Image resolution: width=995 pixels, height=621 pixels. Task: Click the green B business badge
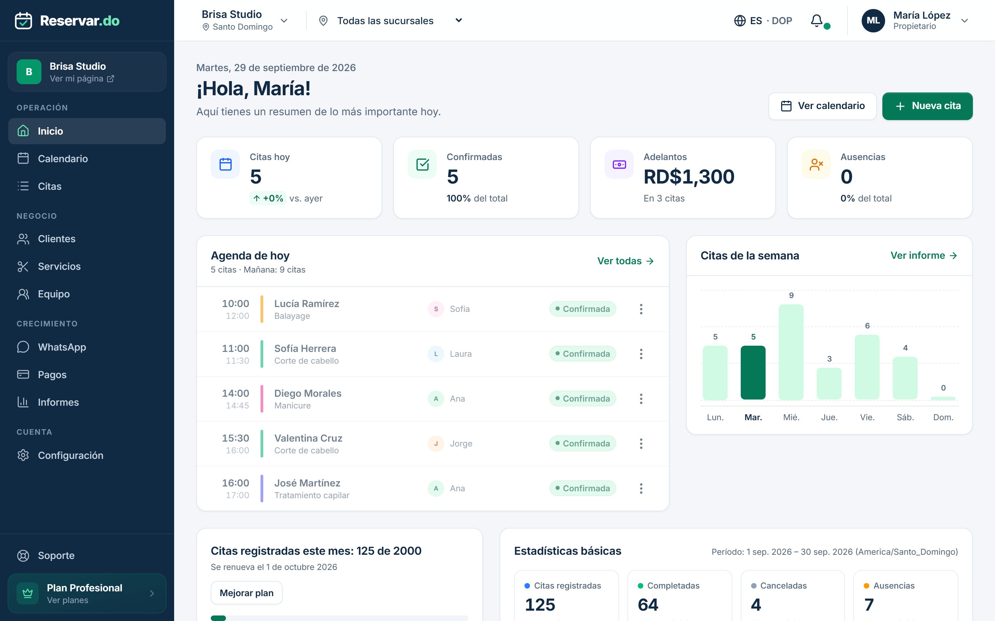coord(29,72)
